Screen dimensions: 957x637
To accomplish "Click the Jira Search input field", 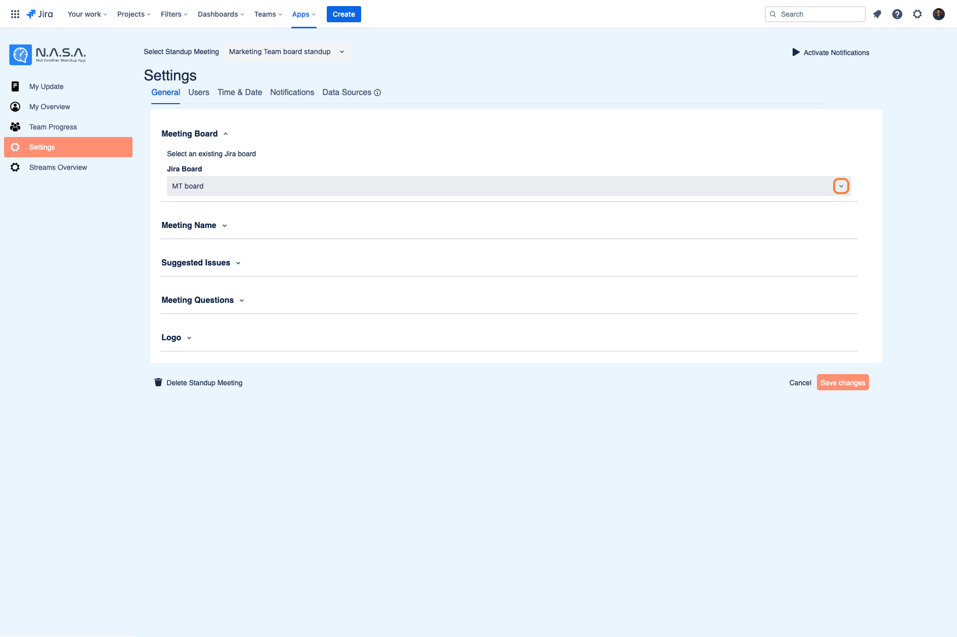I will 815,14.
